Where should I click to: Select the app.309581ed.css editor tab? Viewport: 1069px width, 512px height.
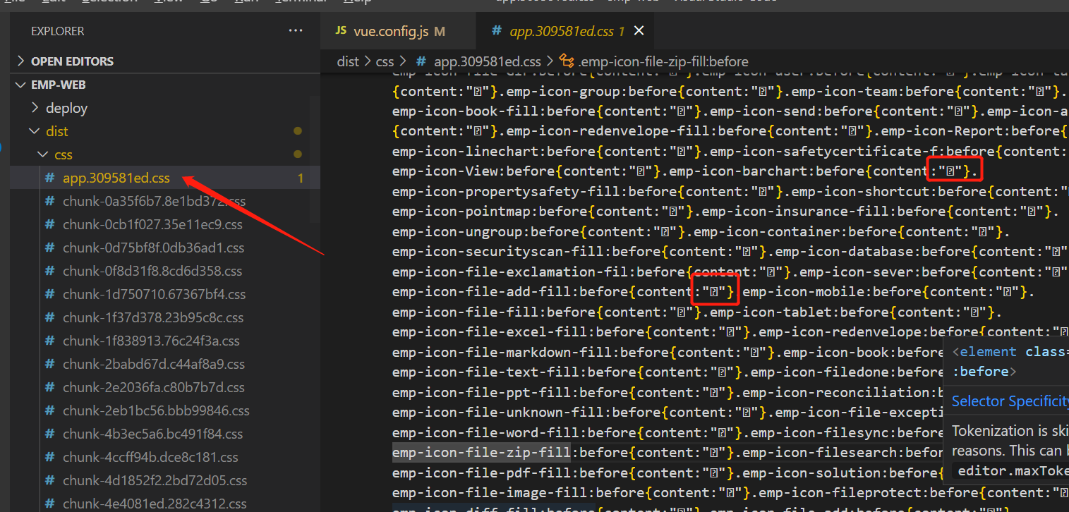pyautogui.click(x=561, y=31)
